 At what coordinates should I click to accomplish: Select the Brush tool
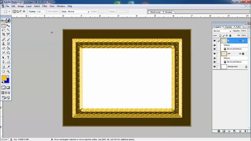[8, 39]
